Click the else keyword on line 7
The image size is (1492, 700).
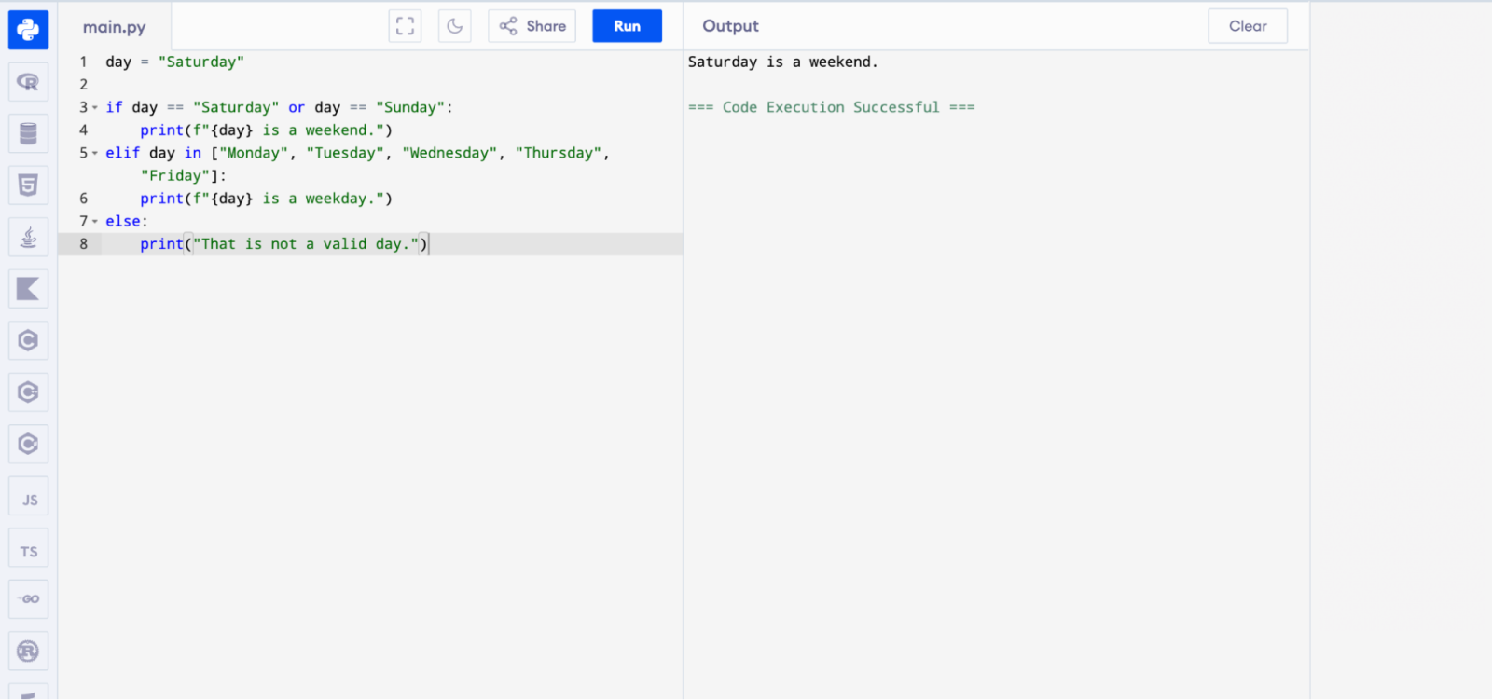[123, 221]
